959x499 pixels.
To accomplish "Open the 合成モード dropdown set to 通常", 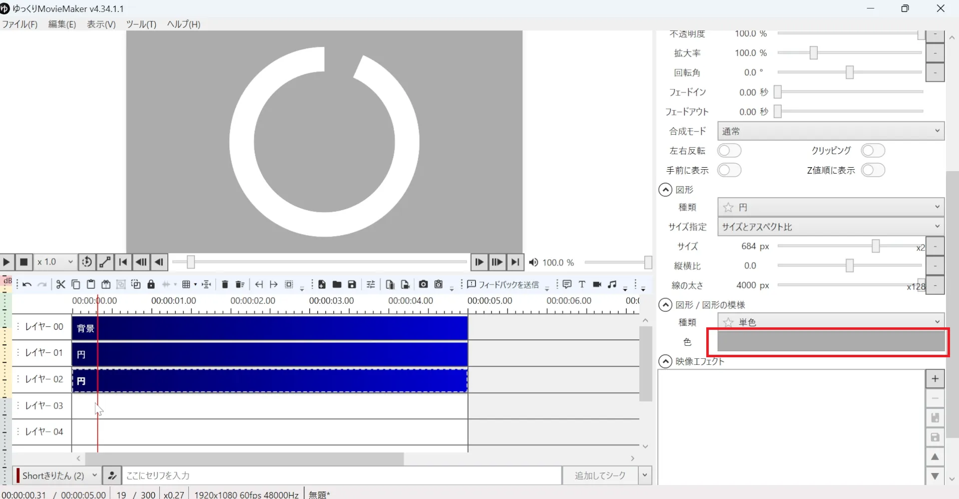I will coord(831,131).
